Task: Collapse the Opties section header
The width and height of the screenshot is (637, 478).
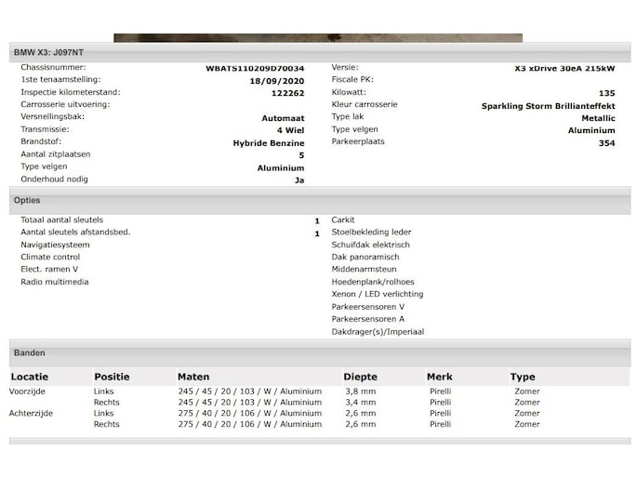Action: coord(27,201)
